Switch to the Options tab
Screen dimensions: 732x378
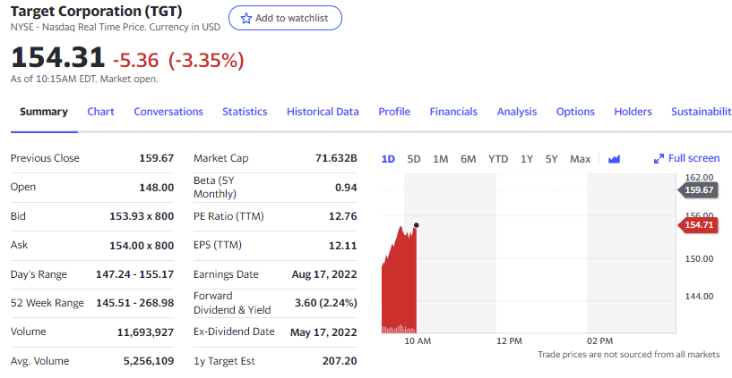pyautogui.click(x=575, y=112)
